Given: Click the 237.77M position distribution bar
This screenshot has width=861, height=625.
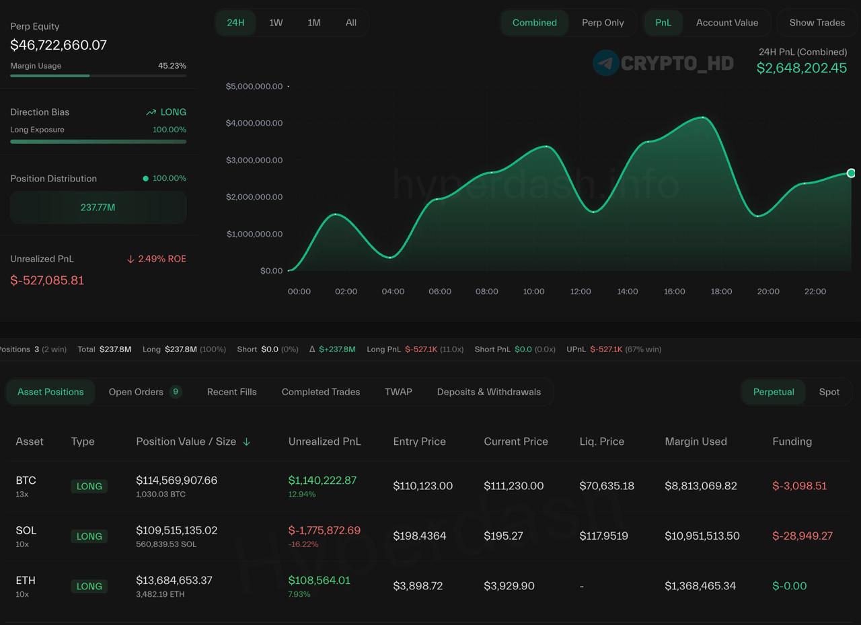Looking at the screenshot, I should pos(98,208).
